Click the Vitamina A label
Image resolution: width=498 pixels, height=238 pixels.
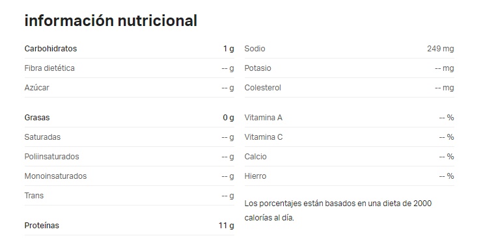263,118
